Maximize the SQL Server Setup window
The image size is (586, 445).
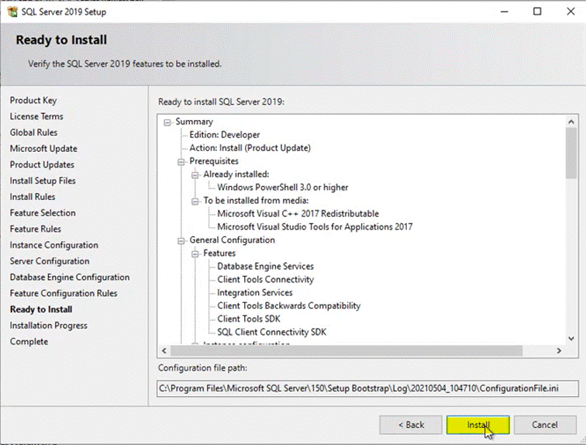[537, 12]
